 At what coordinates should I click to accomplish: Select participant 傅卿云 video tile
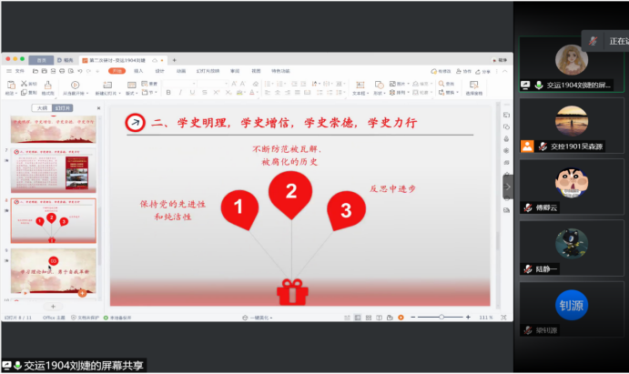pyautogui.click(x=572, y=187)
